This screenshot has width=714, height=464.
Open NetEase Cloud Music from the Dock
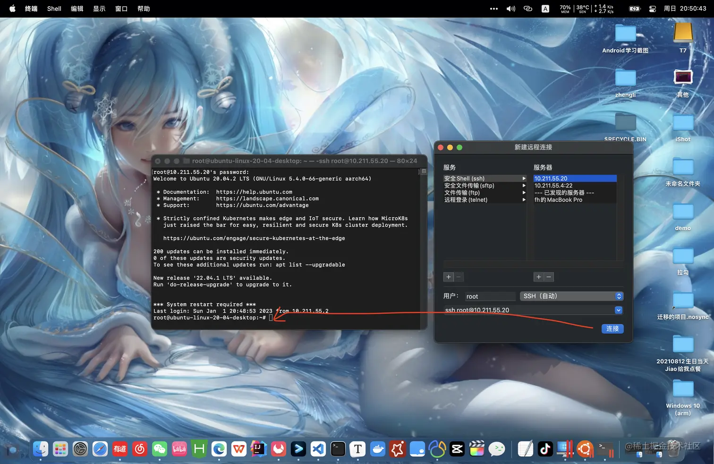(x=140, y=449)
